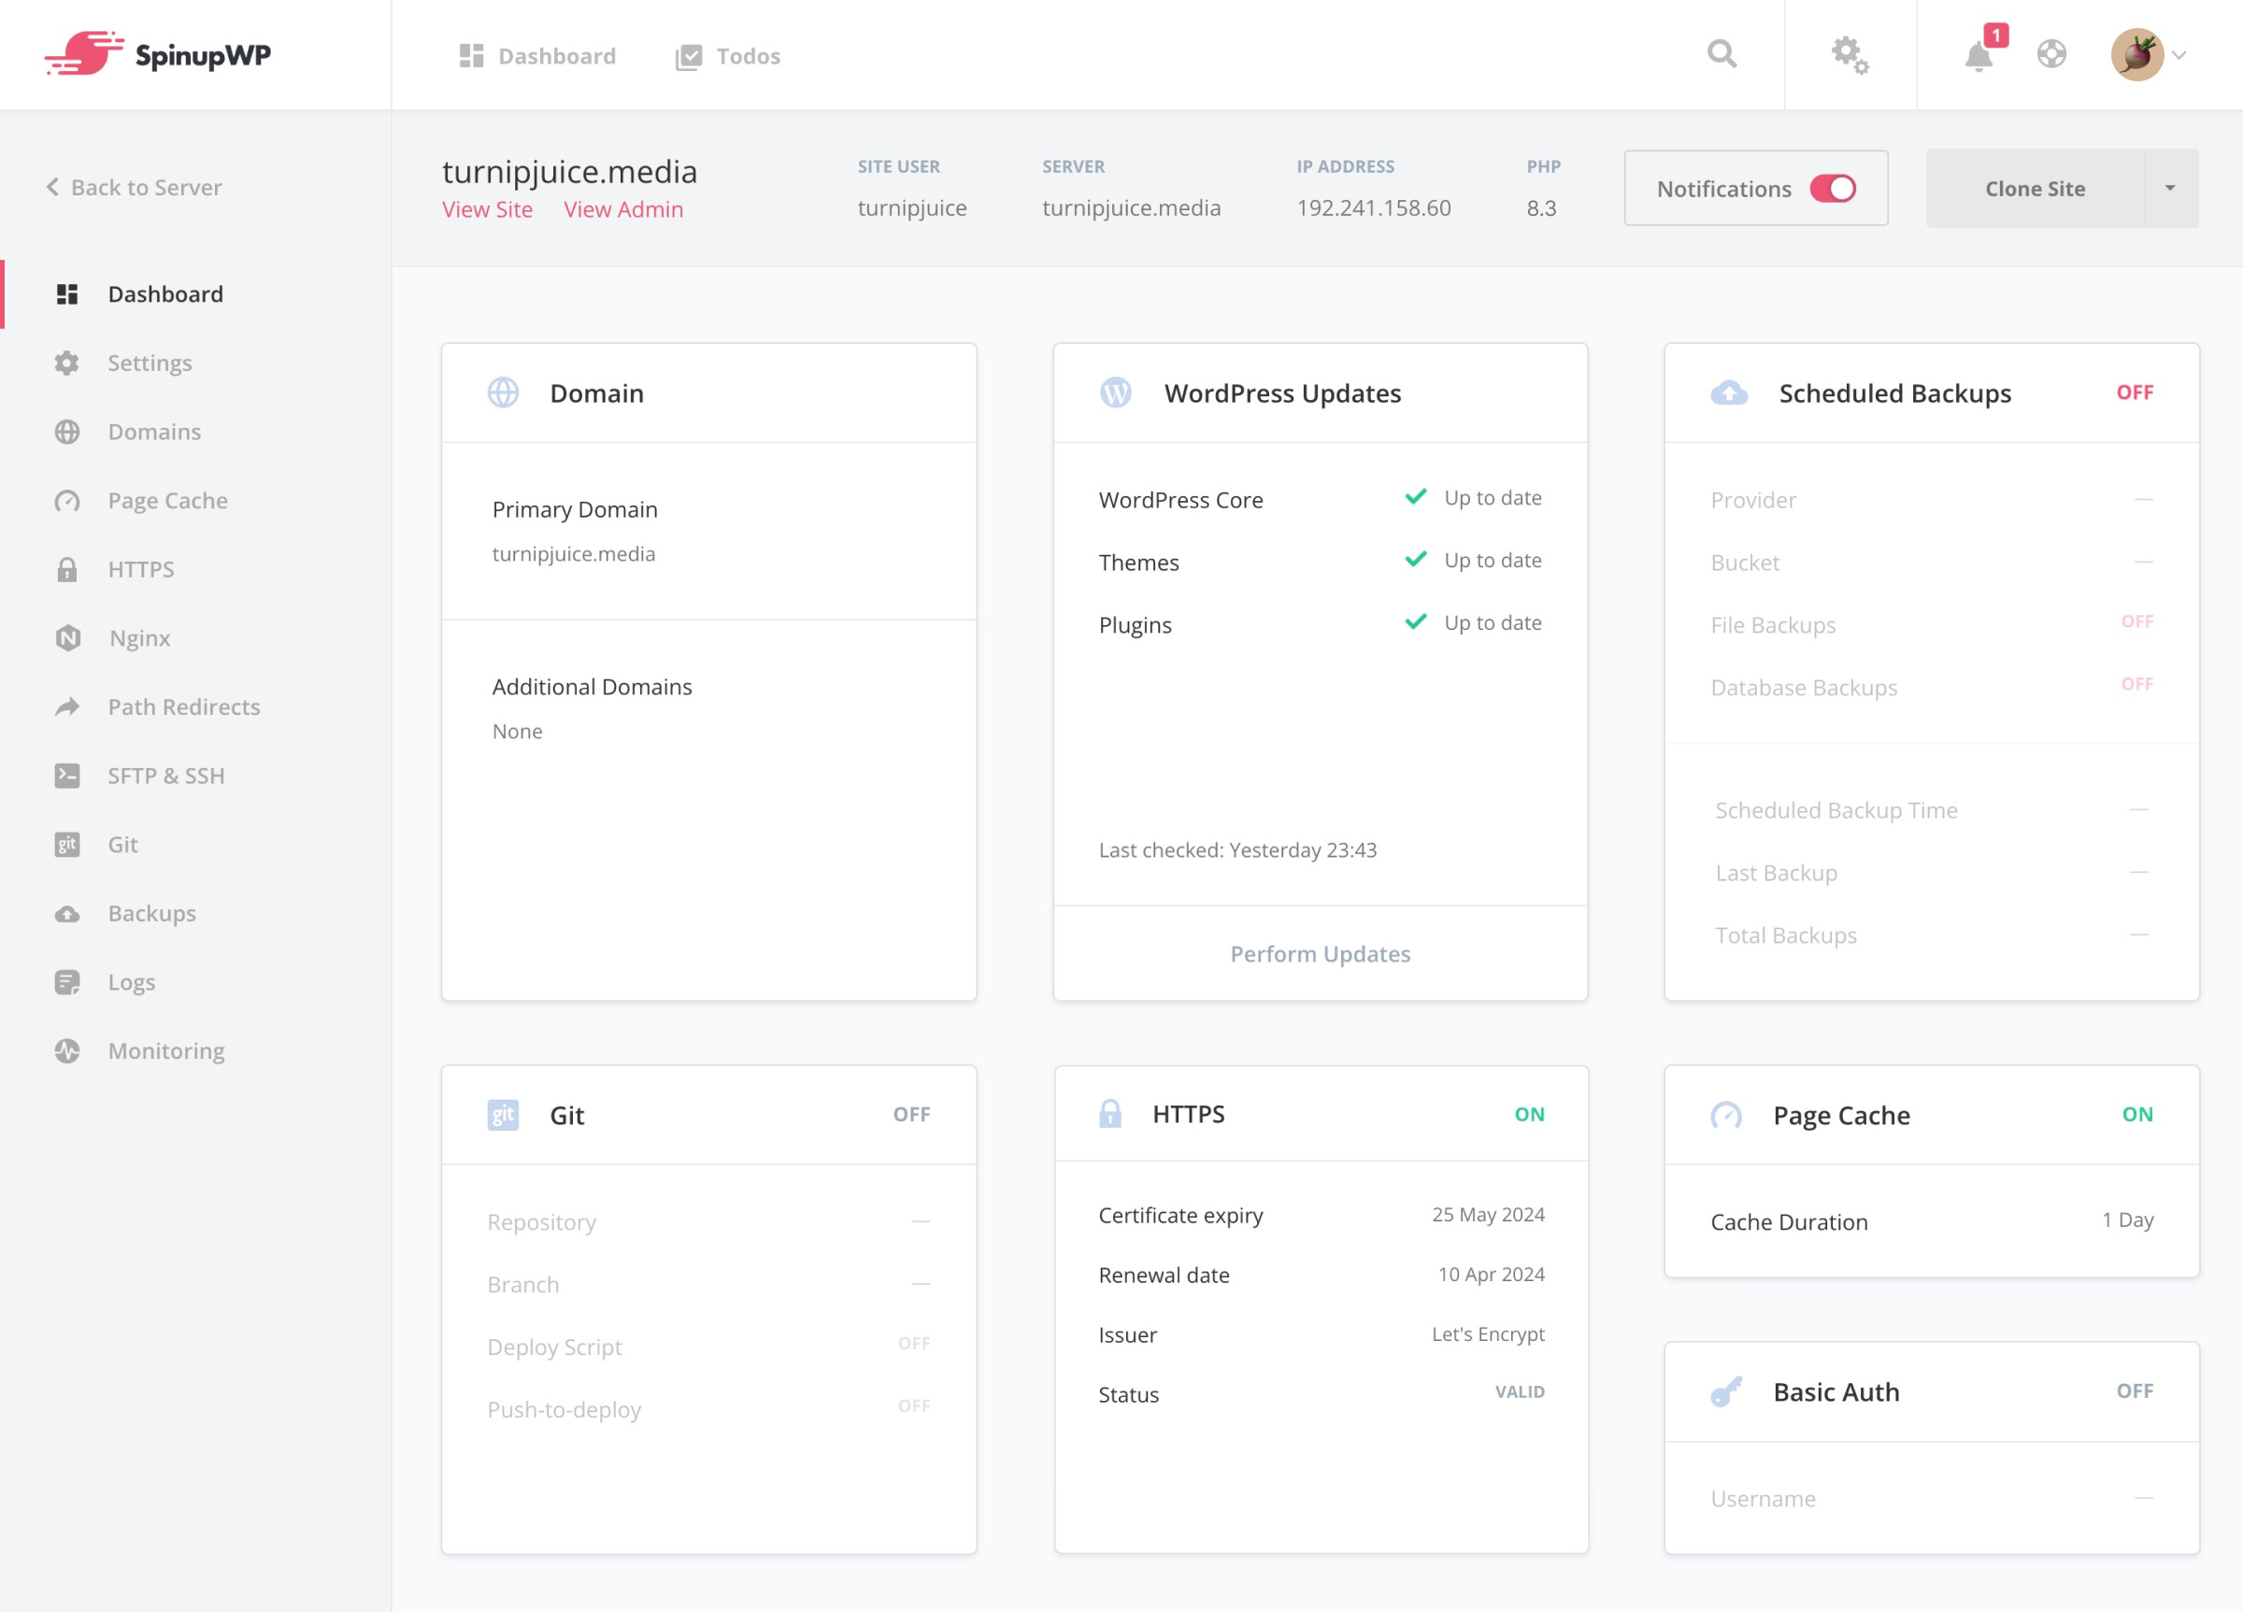This screenshot has width=2243, height=1612.
Task: Click the Basic Auth OFF status
Action: click(x=2135, y=1391)
